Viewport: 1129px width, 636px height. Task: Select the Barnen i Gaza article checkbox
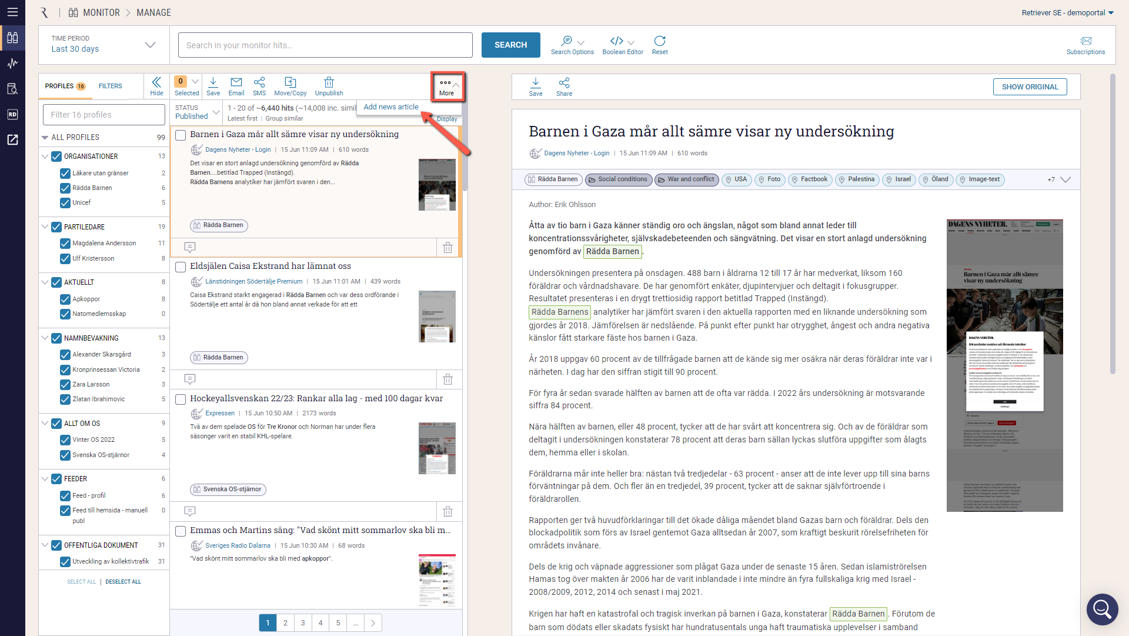pyautogui.click(x=181, y=135)
